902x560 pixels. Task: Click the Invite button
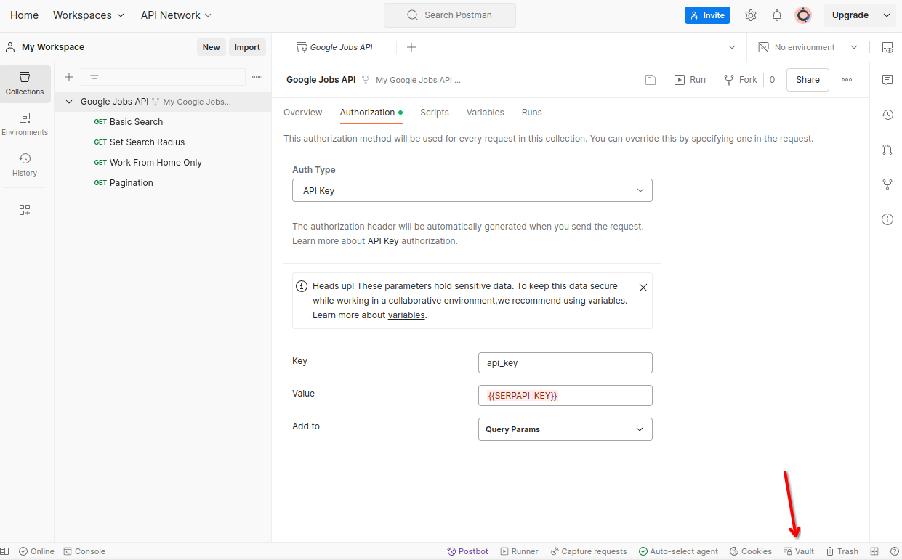coord(707,15)
